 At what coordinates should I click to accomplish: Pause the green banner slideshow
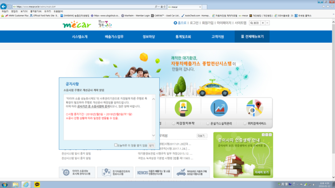pyautogui.click(x=266, y=135)
